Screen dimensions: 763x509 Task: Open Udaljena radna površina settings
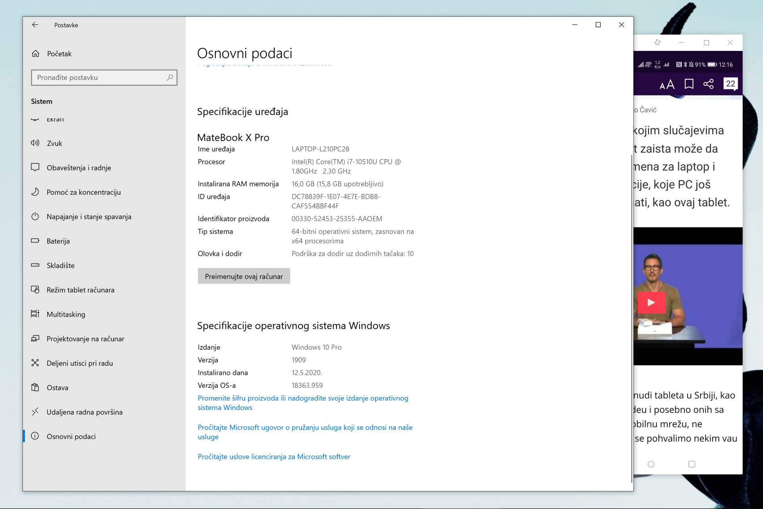[84, 412]
